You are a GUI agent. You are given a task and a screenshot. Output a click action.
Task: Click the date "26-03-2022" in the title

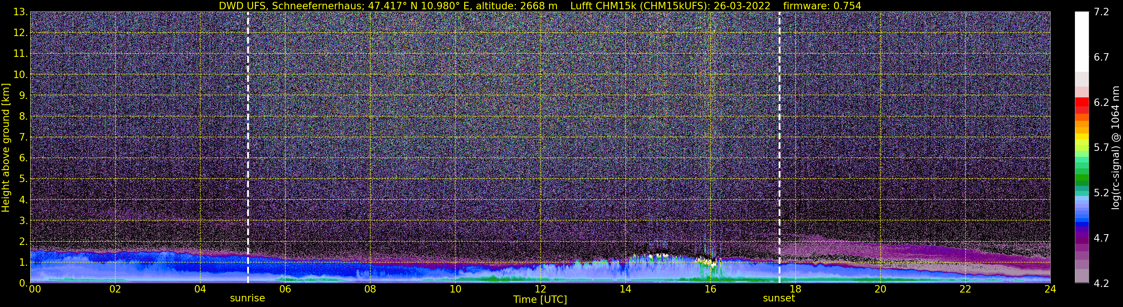coord(742,6)
